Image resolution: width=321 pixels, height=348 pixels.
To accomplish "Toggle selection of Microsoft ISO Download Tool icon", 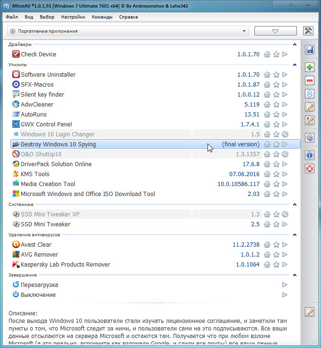I will [x=16, y=194].
